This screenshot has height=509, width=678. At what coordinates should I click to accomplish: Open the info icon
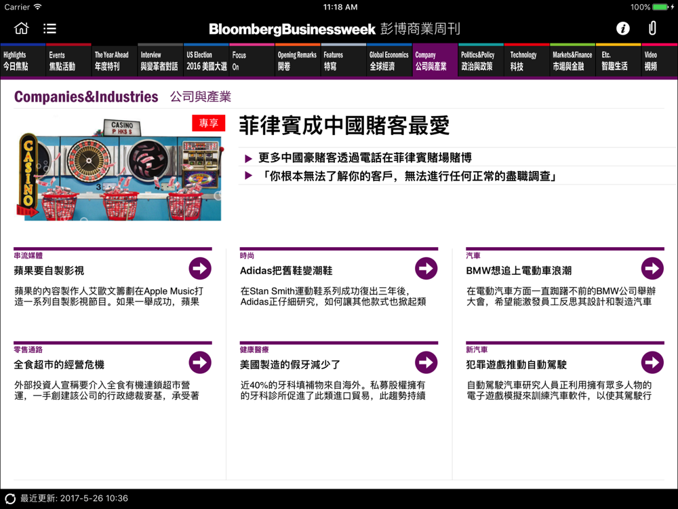click(x=622, y=29)
